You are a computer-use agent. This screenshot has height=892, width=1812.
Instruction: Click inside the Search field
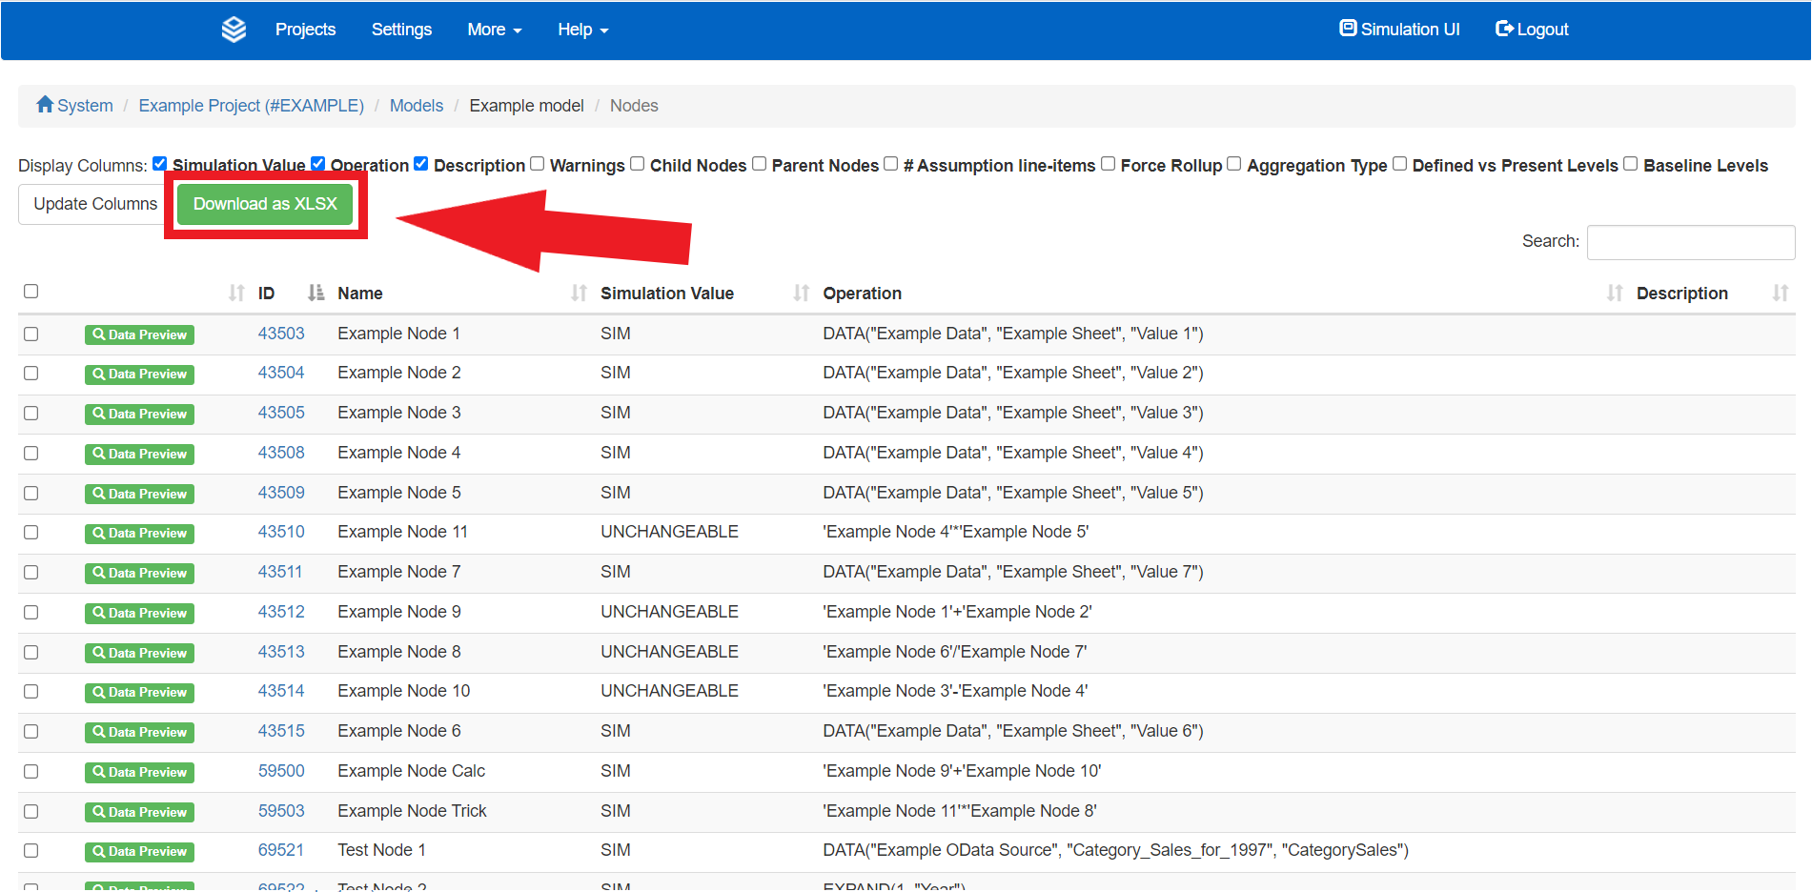tap(1690, 241)
